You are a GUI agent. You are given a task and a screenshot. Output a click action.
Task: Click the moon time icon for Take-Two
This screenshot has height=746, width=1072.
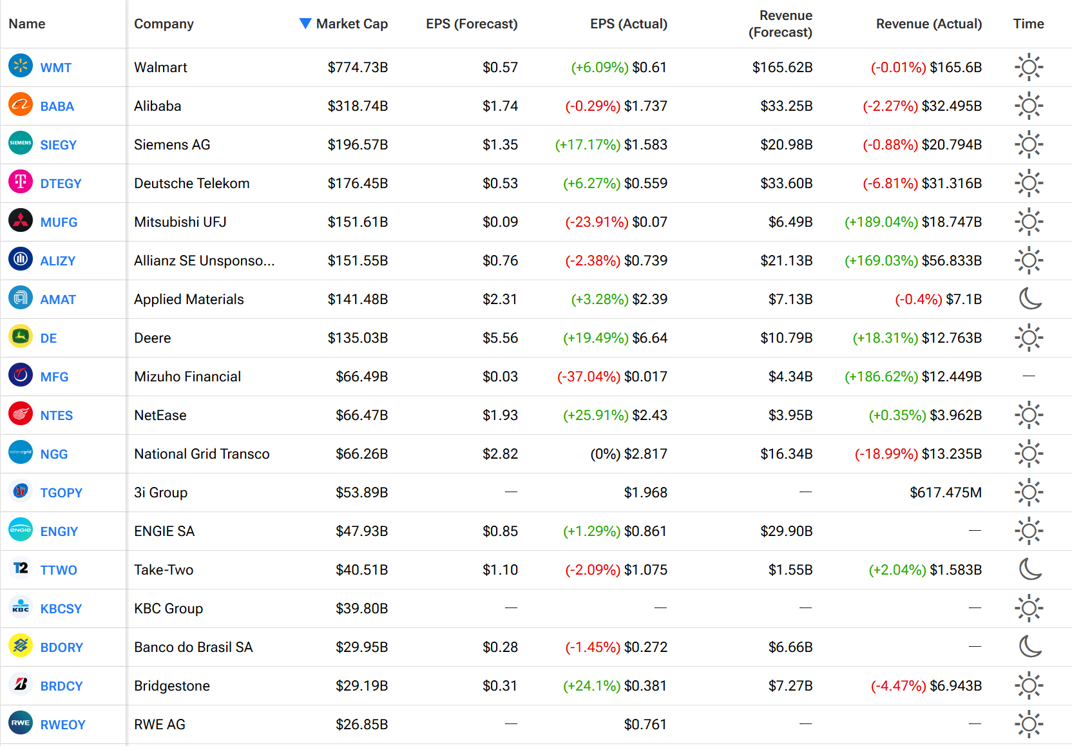[x=1030, y=569]
